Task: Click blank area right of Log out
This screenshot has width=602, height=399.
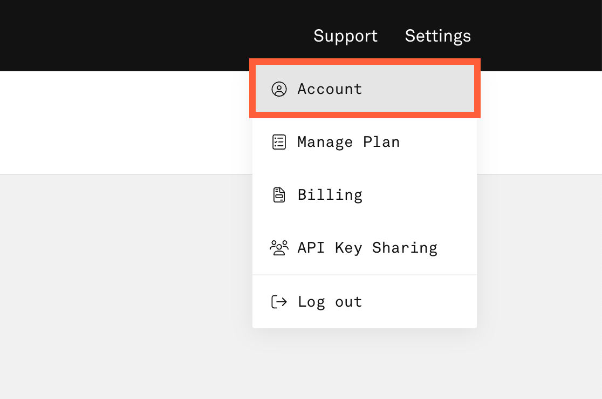Action: [421, 302]
